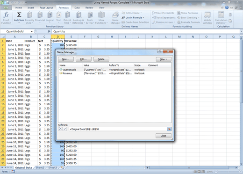Image resolution: width=243 pixels, height=174 pixels.
Task: Select the Revenue name row
Action: tap(114, 73)
